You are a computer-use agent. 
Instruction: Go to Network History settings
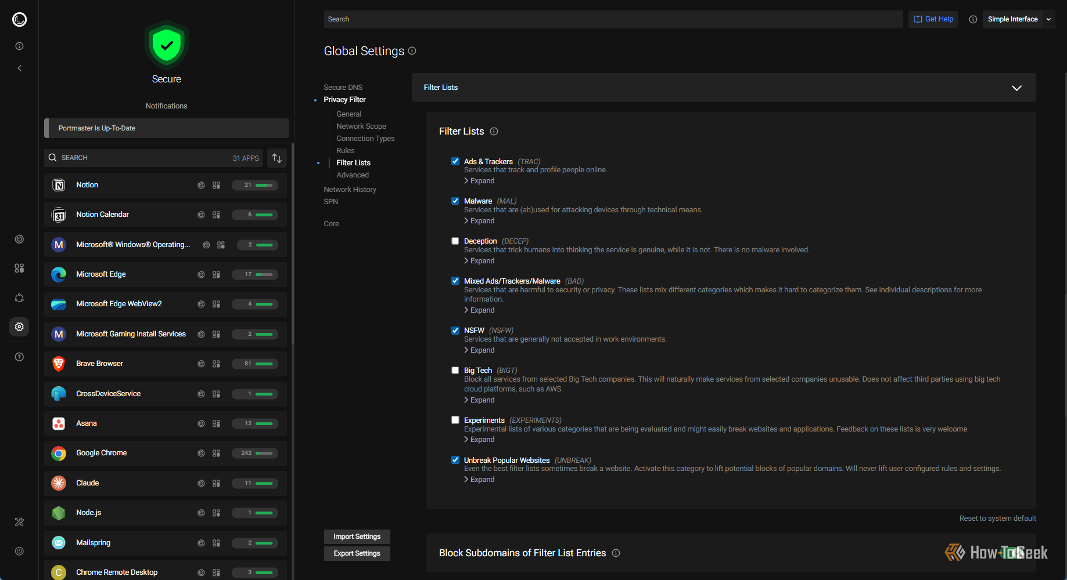click(350, 189)
